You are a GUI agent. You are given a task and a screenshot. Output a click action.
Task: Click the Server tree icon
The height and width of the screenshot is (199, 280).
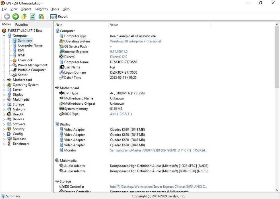9,90
